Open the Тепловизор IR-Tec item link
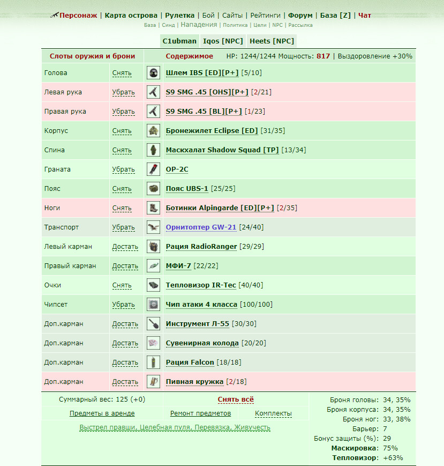Viewport: 444px width, 466px height. [x=201, y=285]
